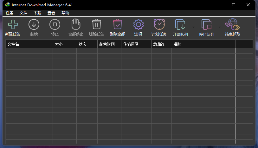The height and width of the screenshot is (148, 258).
Task: Click the 删除全部 trash icon
Action: click(x=118, y=24)
